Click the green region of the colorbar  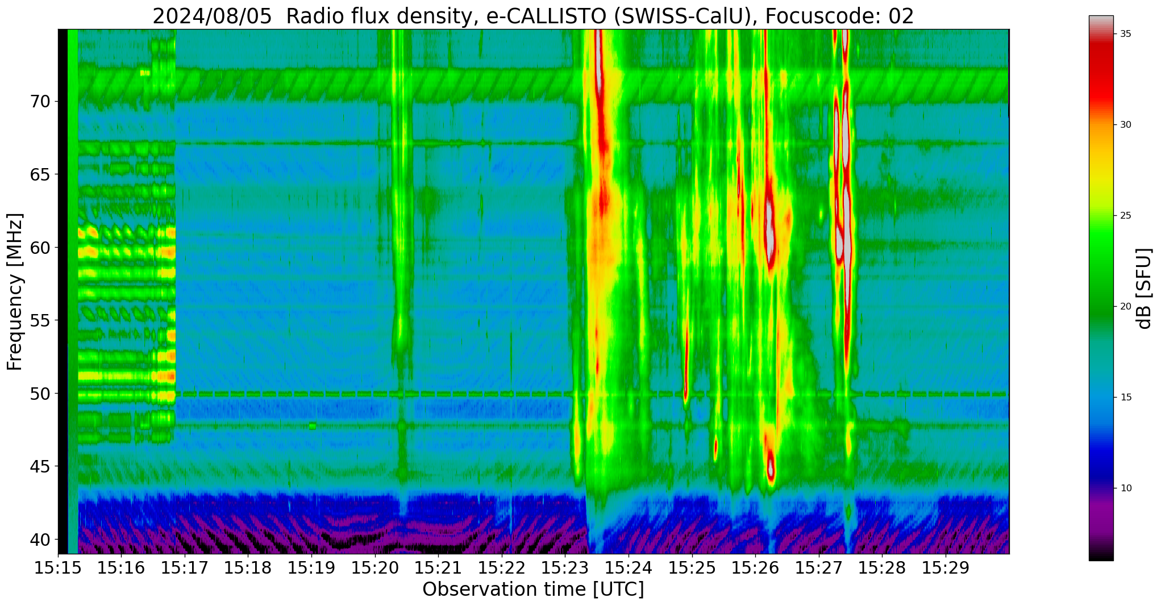[x=1101, y=273]
